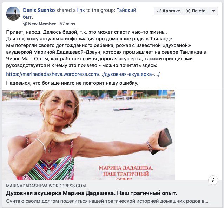The height and width of the screenshot is (208, 224).
Task: Approve the pending post
Action: [x=169, y=11]
